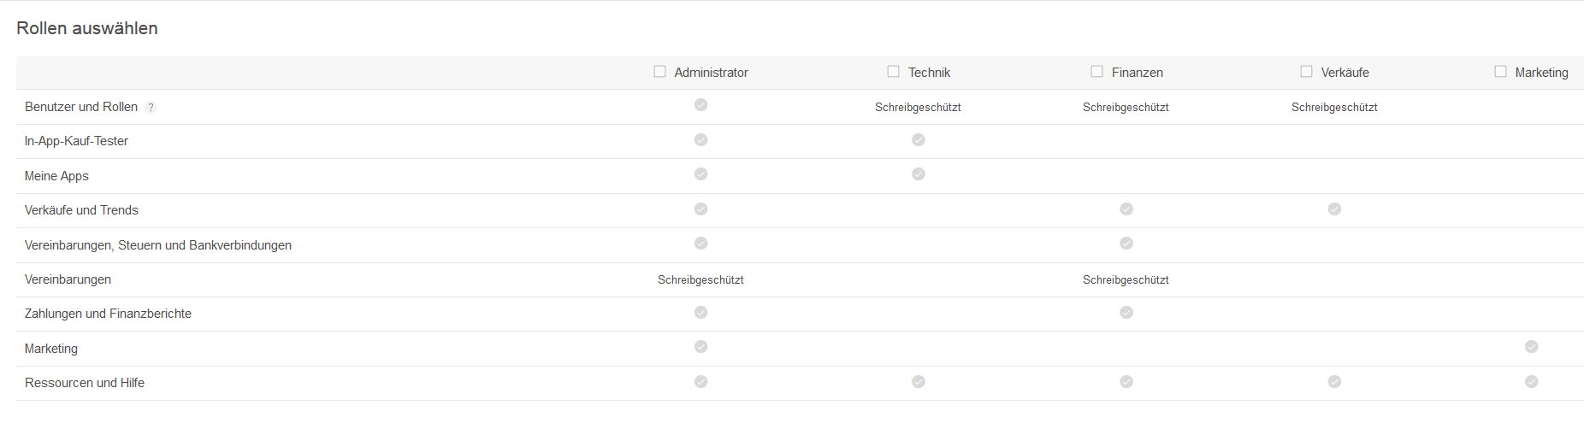Click Verkäufe checkmark for Verkäufe und Trends
Image resolution: width=1584 pixels, height=435 pixels.
click(x=1334, y=209)
